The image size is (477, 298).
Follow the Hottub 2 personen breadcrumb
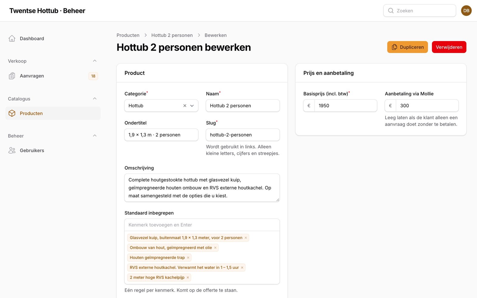pos(172,35)
